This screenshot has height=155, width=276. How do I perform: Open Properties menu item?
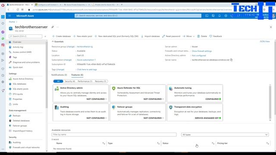(17, 99)
